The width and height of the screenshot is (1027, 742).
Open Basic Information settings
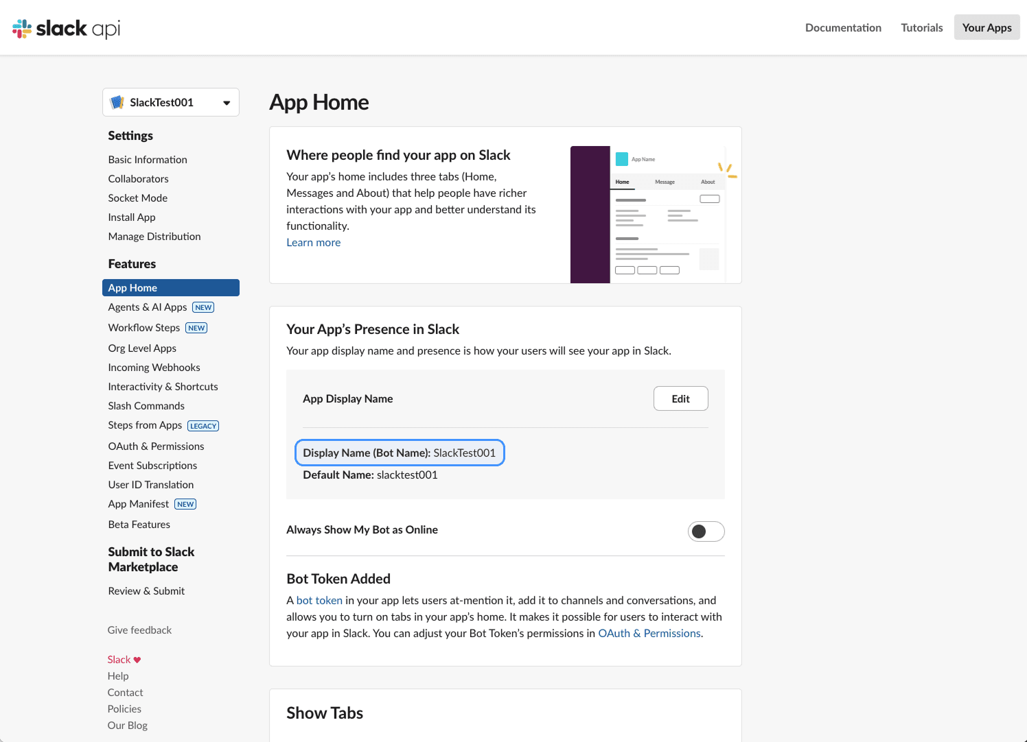pyautogui.click(x=148, y=160)
